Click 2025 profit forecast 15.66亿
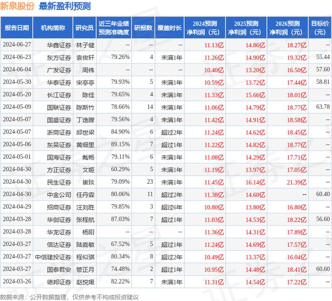The image size is (332, 301). tap(256, 95)
